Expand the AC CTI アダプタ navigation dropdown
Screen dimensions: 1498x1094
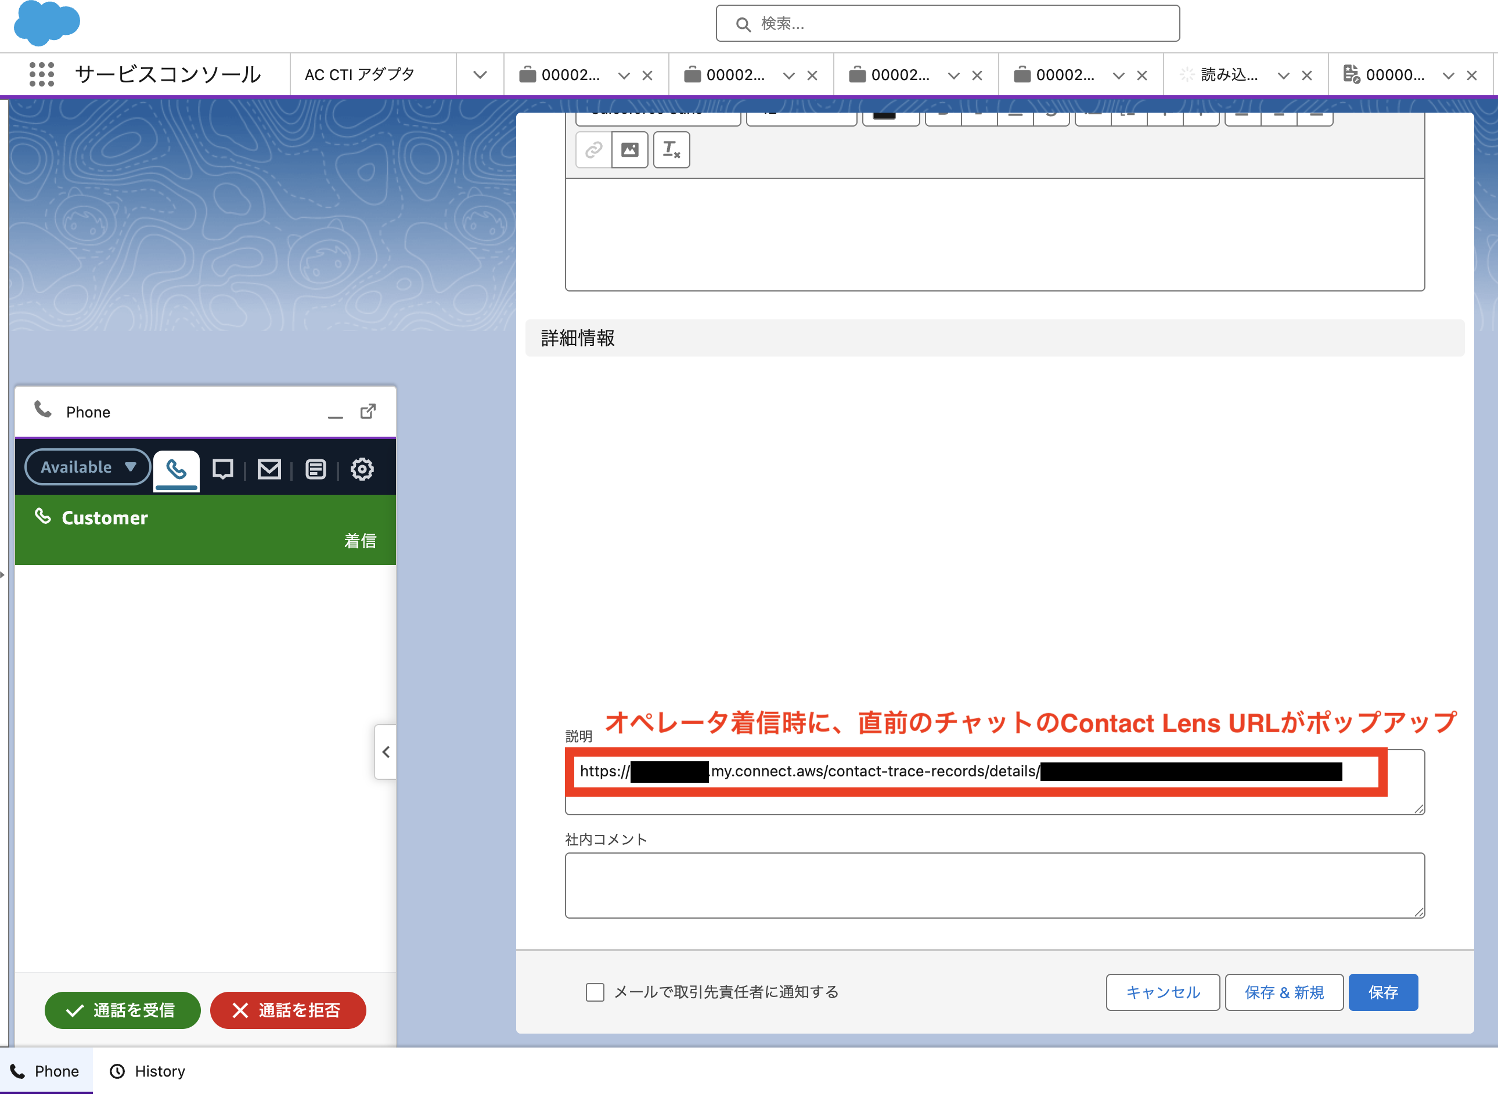(480, 75)
